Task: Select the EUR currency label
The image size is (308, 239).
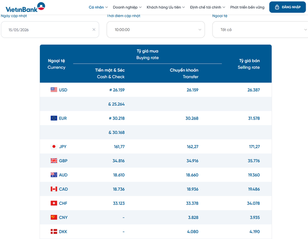Action: [63, 118]
